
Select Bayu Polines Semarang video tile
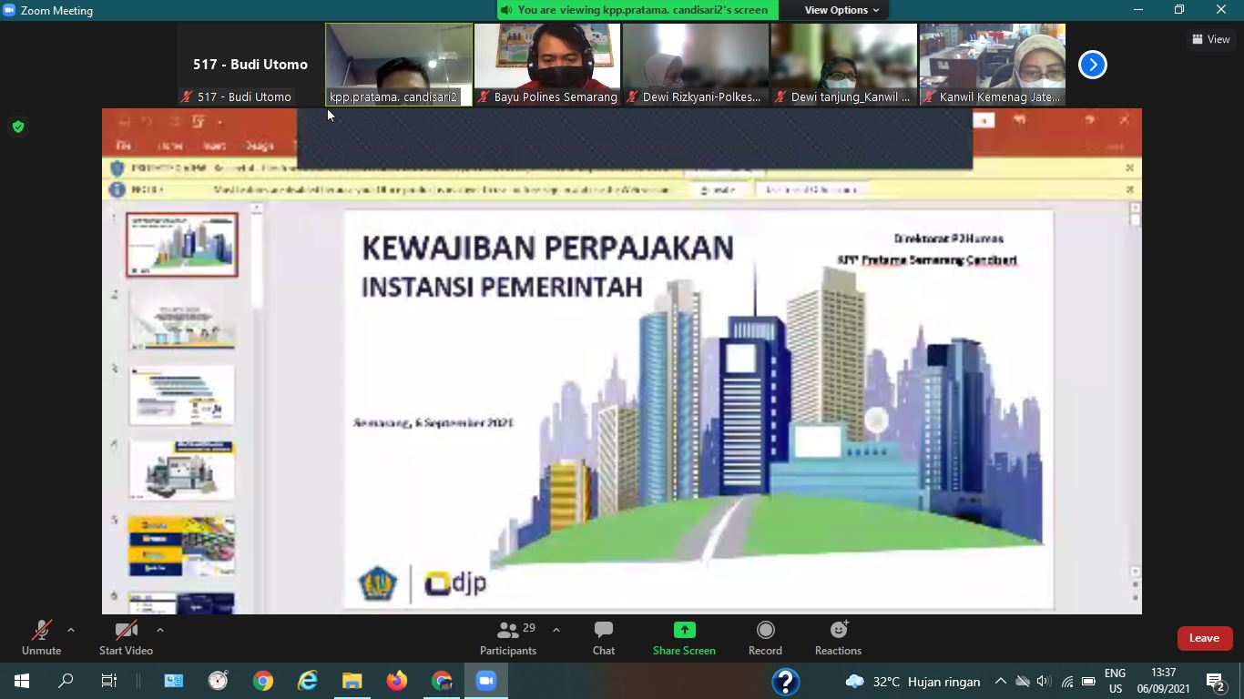click(x=547, y=65)
